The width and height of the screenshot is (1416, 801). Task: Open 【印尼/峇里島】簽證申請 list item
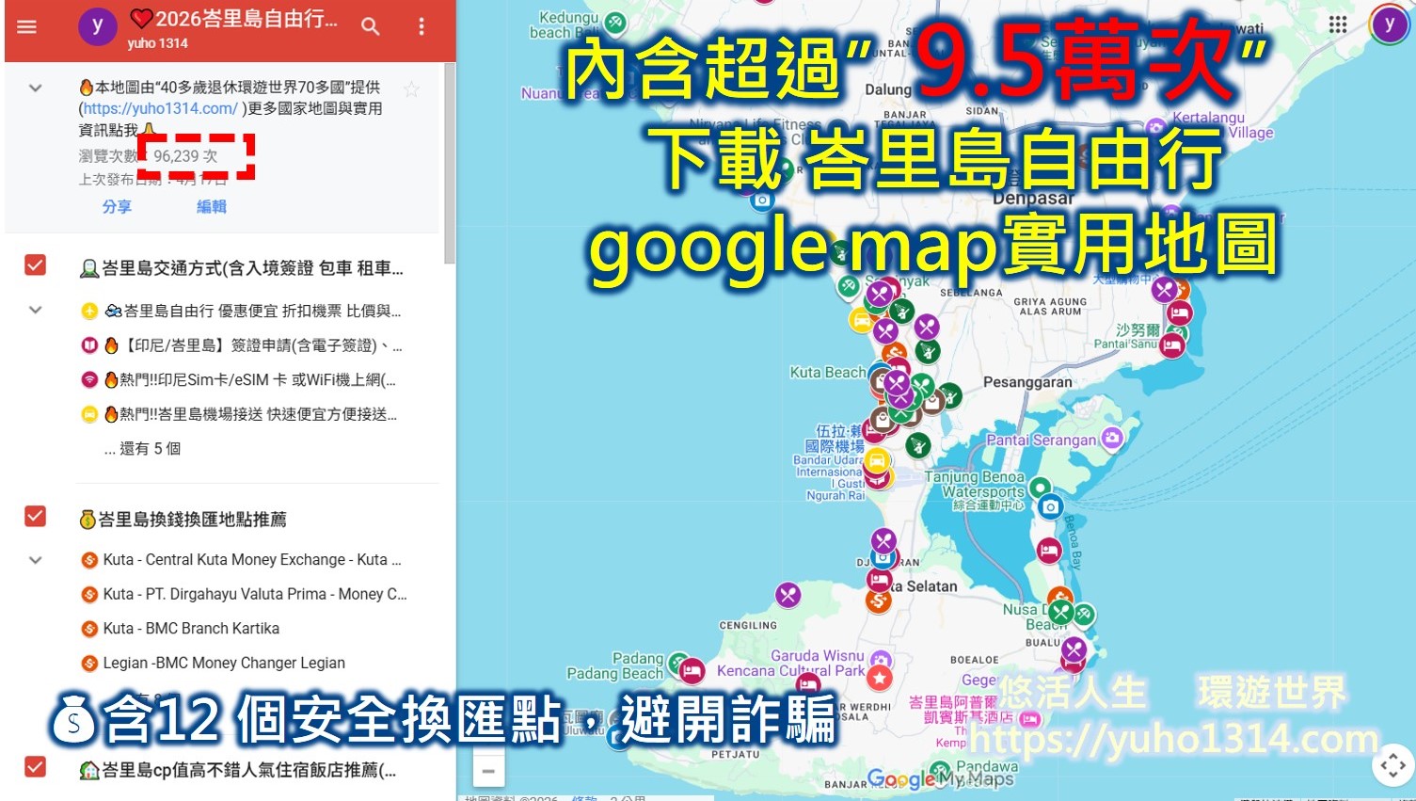click(243, 345)
